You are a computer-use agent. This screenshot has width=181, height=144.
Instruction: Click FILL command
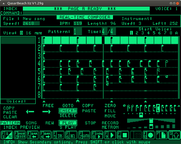point(110,111)
